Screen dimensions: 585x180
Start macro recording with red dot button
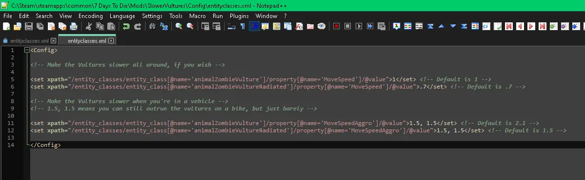336,26
